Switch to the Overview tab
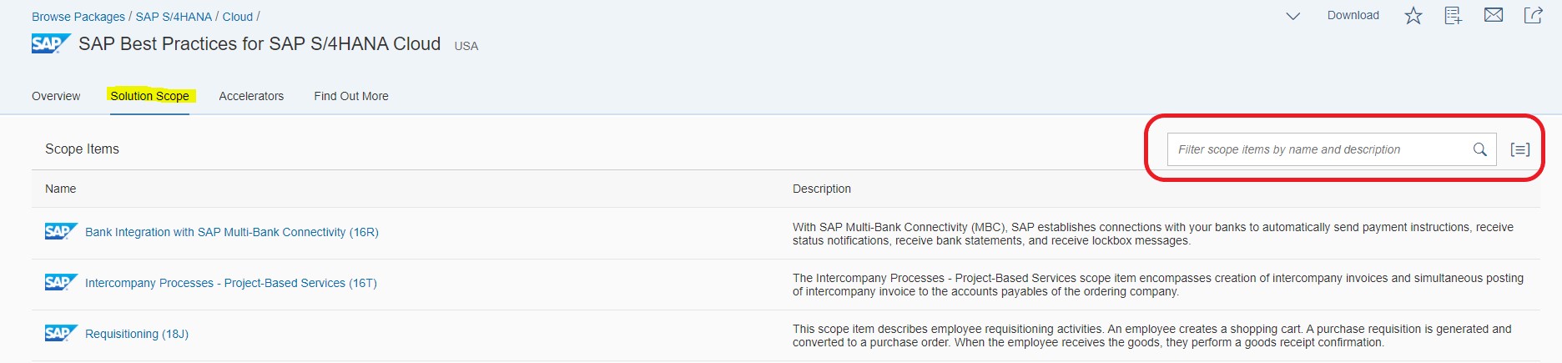 click(56, 96)
